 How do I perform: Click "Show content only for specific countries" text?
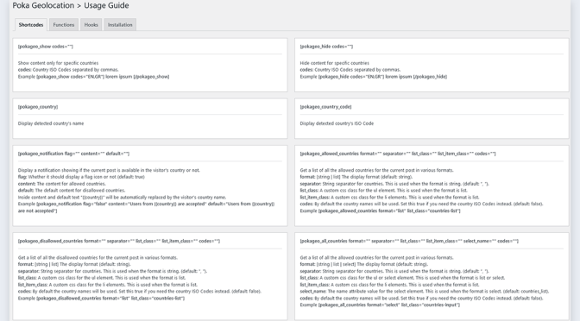coord(58,63)
